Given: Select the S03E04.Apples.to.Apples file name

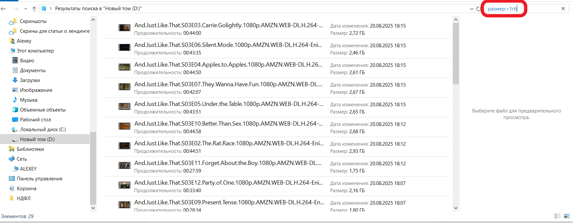Looking at the screenshot, I should (228, 65).
